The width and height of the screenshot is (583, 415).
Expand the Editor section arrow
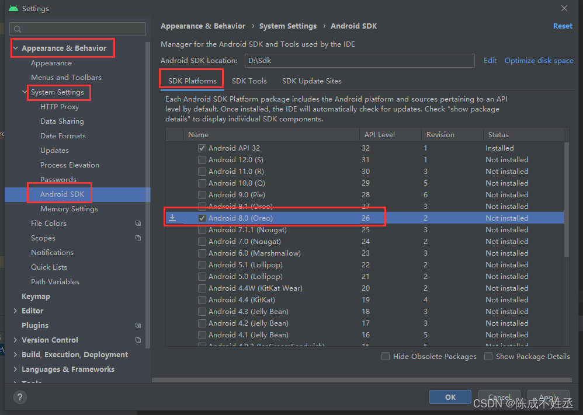pos(15,311)
